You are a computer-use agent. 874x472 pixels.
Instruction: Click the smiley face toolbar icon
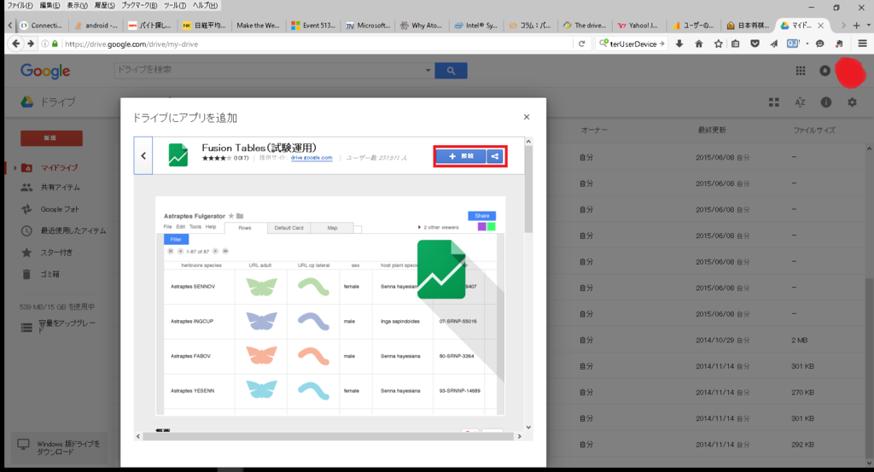[819, 44]
